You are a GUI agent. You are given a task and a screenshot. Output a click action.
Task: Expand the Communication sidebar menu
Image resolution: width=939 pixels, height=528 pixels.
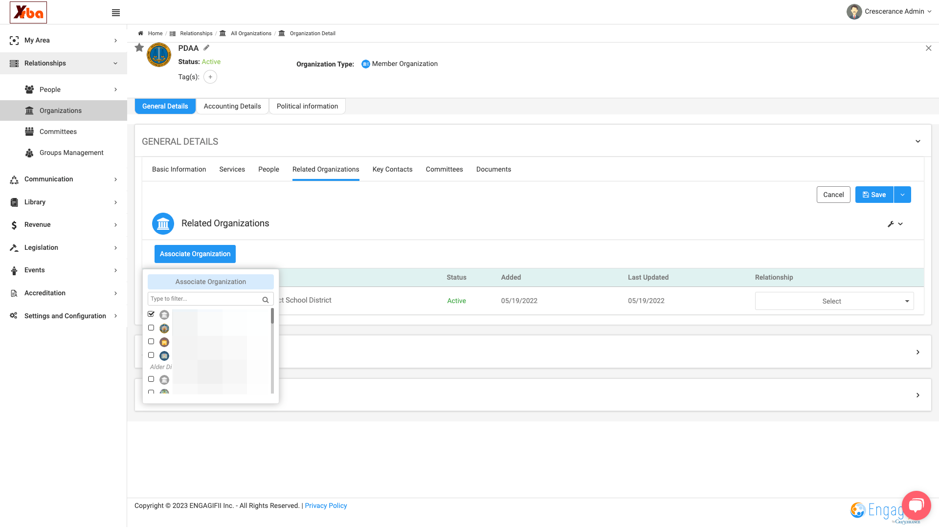[x=64, y=179]
